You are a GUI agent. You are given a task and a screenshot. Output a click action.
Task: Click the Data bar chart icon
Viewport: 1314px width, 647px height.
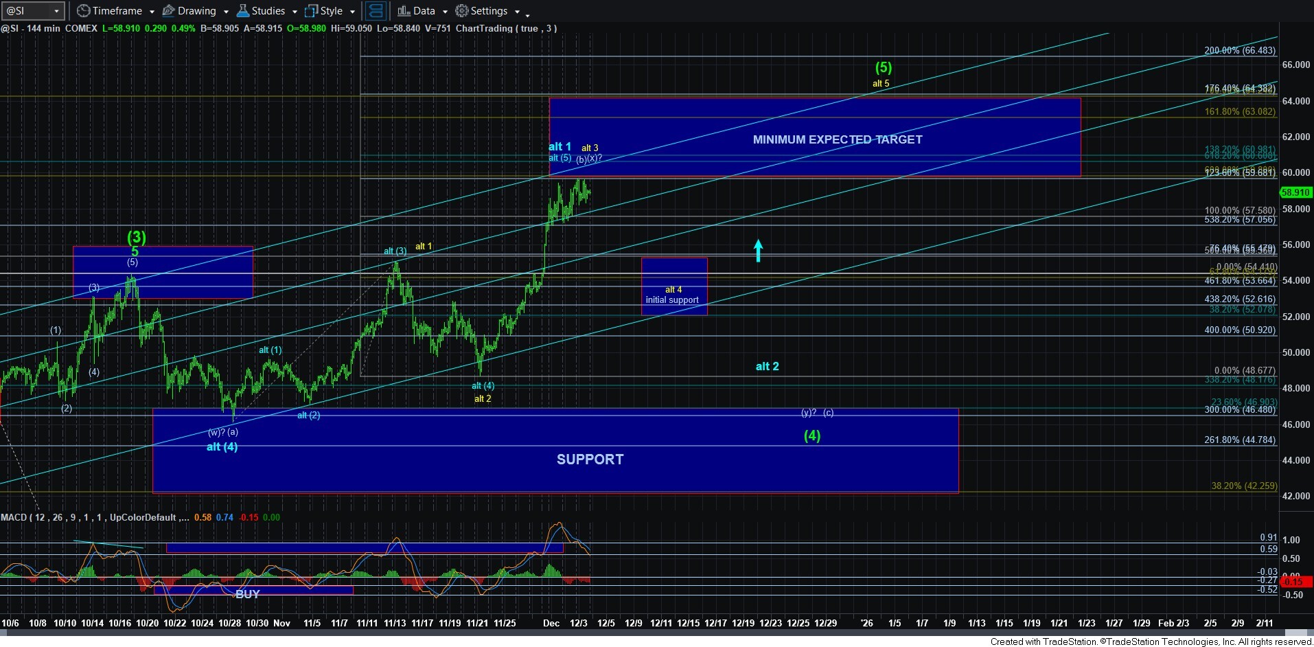(x=404, y=11)
